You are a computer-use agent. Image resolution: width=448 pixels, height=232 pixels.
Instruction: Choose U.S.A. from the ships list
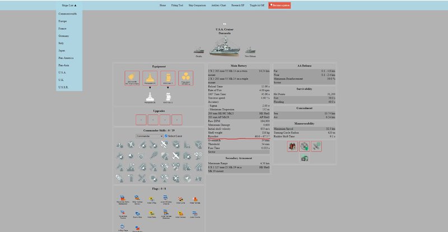(62, 73)
